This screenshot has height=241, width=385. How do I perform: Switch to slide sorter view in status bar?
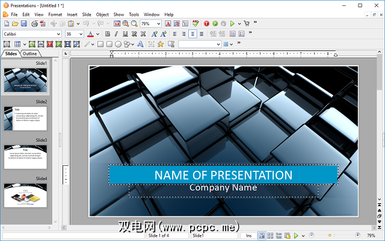(x=270, y=235)
